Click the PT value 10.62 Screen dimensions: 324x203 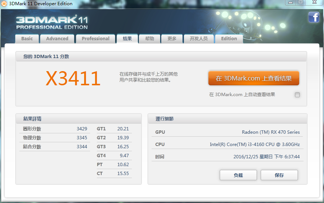coord(123,165)
